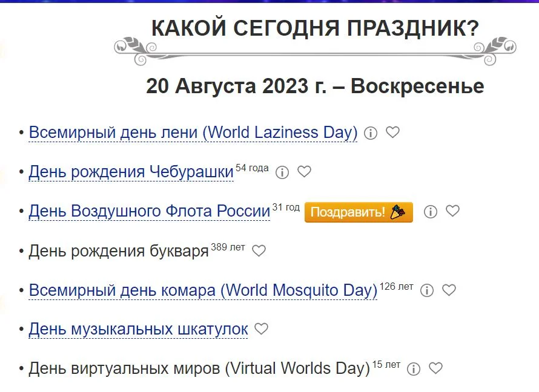Select the heart icon for День музыкальных шкатулок

pyautogui.click(x=262, y=328)
